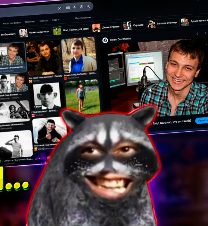
Task: Start voice search with the microphone icon
Action: (x=75, y=7)
